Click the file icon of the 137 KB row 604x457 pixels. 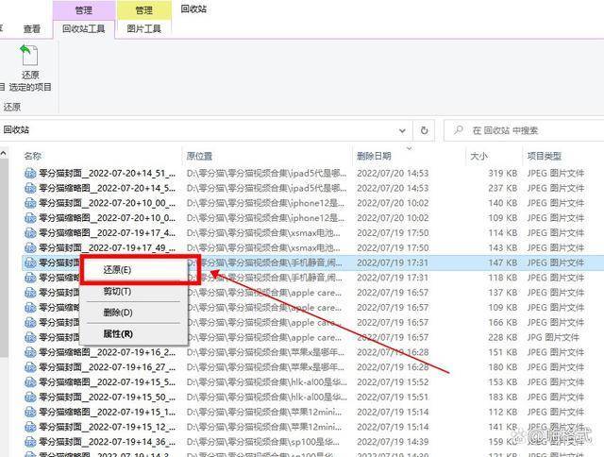(30, 293)
